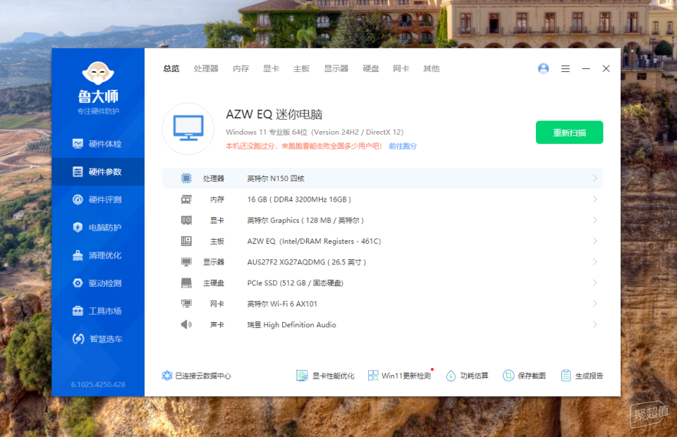Image resolution: width=677 pixels, height=437 pixels.
Task: Expand the 处理器 row chevron
Action: pos(594,178)
